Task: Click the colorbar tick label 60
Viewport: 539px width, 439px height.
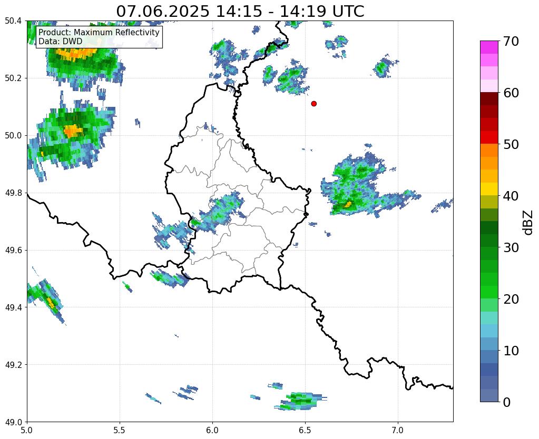Action: pos(511,93)
